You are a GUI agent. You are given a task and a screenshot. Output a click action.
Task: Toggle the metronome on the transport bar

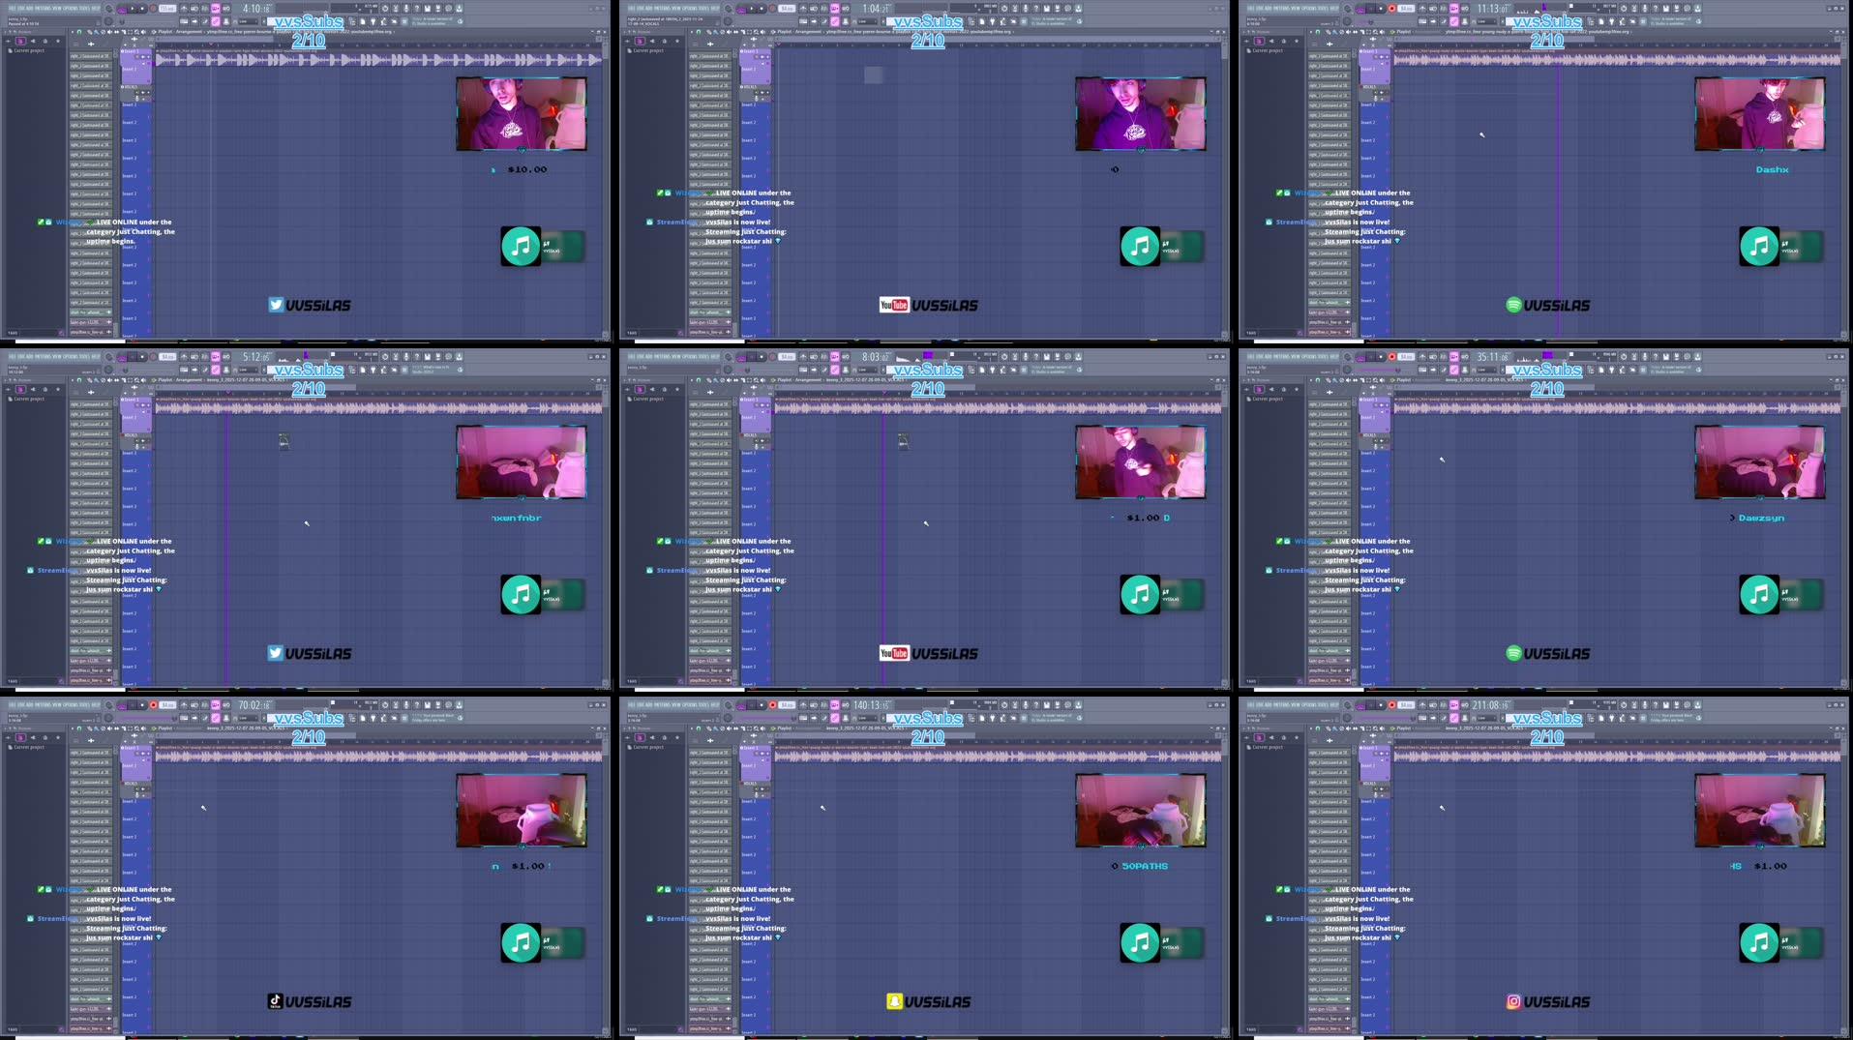click(184, 6)
